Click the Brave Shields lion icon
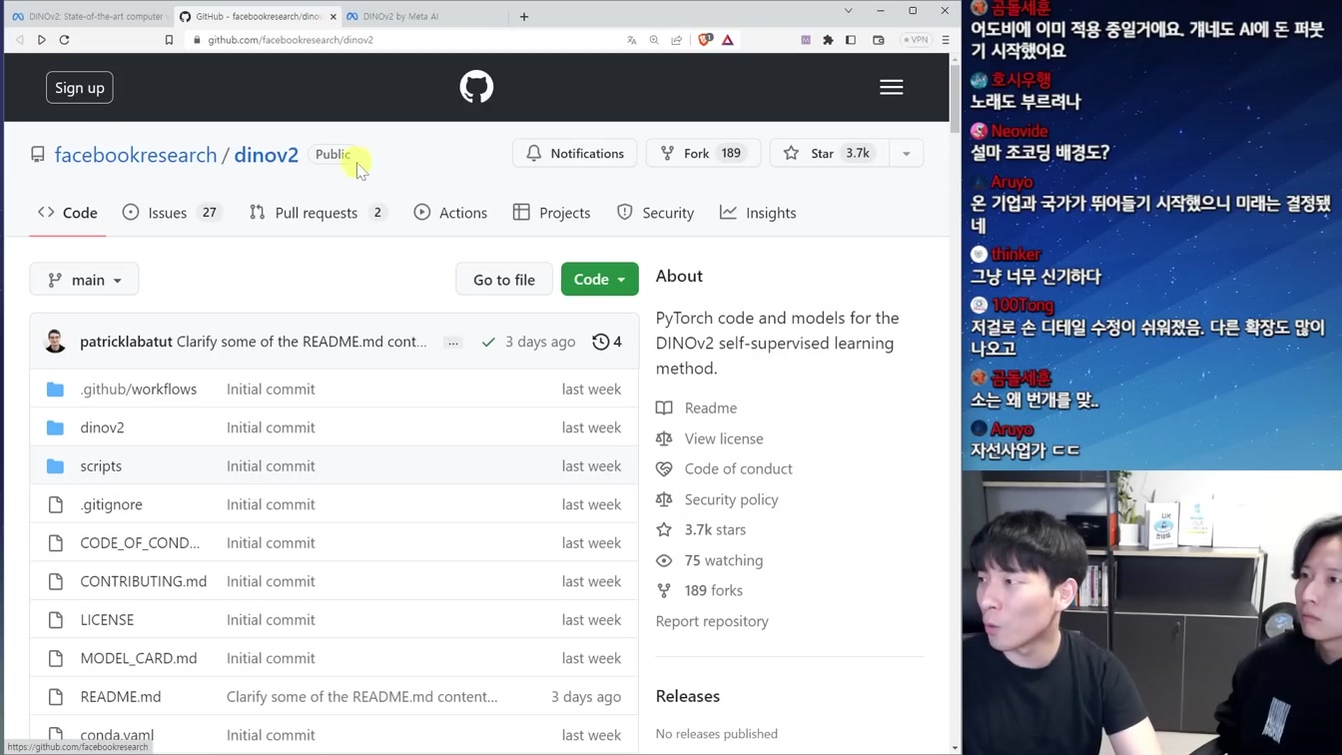1342x755 pixels. pyautogui.click(x=706, y=40)
